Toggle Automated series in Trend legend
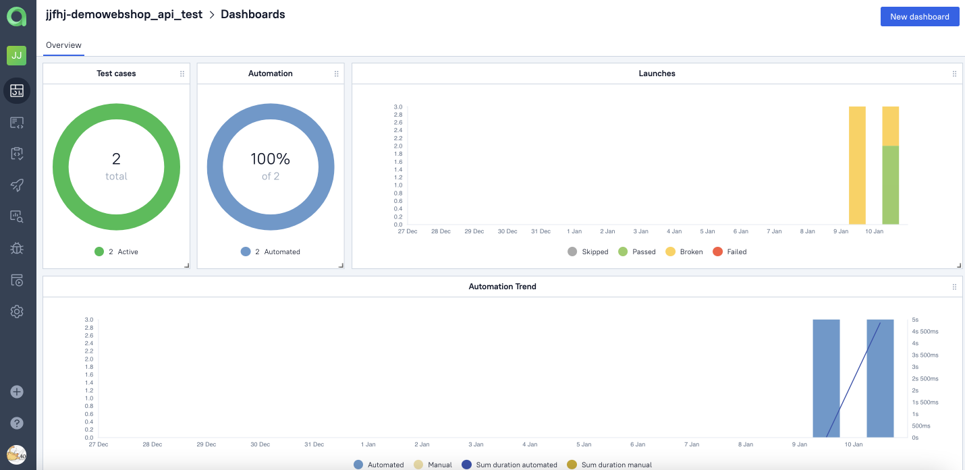The height and width of the screenshot is (470, 965). coord(379,465)
